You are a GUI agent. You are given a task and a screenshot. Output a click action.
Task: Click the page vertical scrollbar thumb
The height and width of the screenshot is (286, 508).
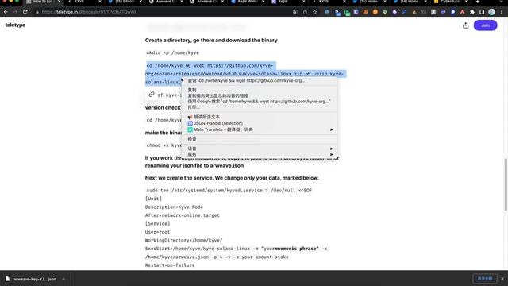506,185
